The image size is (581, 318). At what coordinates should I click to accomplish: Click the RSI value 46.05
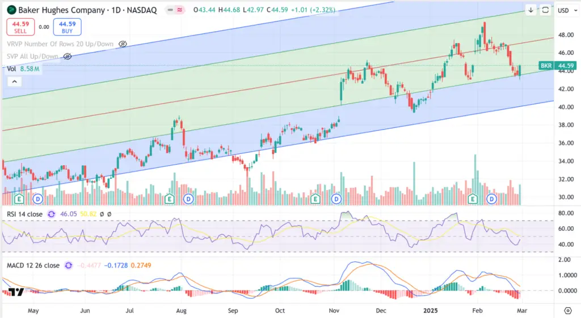tap(68, 214)
